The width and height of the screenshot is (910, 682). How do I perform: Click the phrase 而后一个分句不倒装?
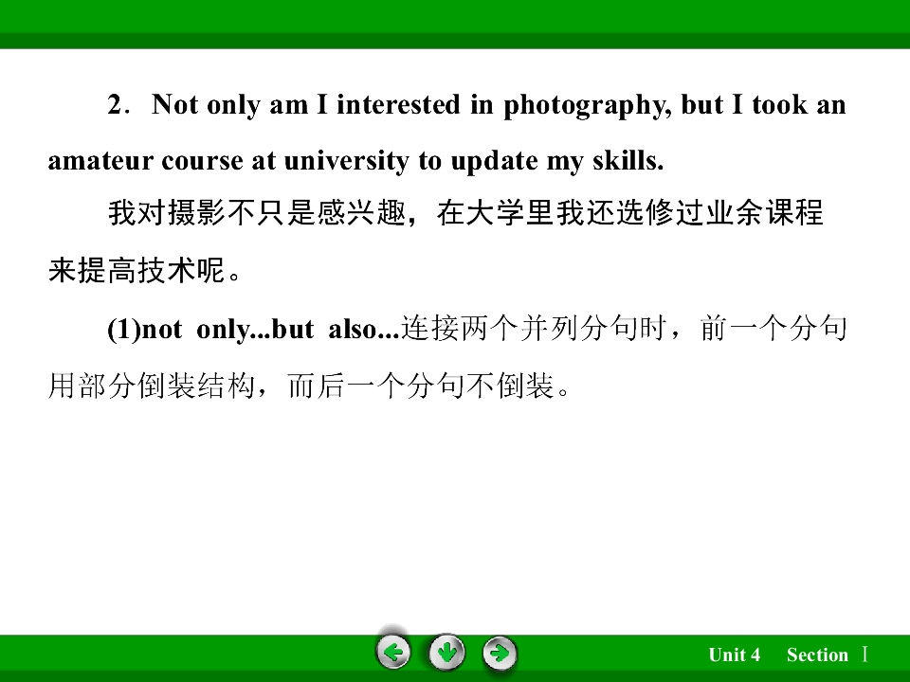pos(421,386)
